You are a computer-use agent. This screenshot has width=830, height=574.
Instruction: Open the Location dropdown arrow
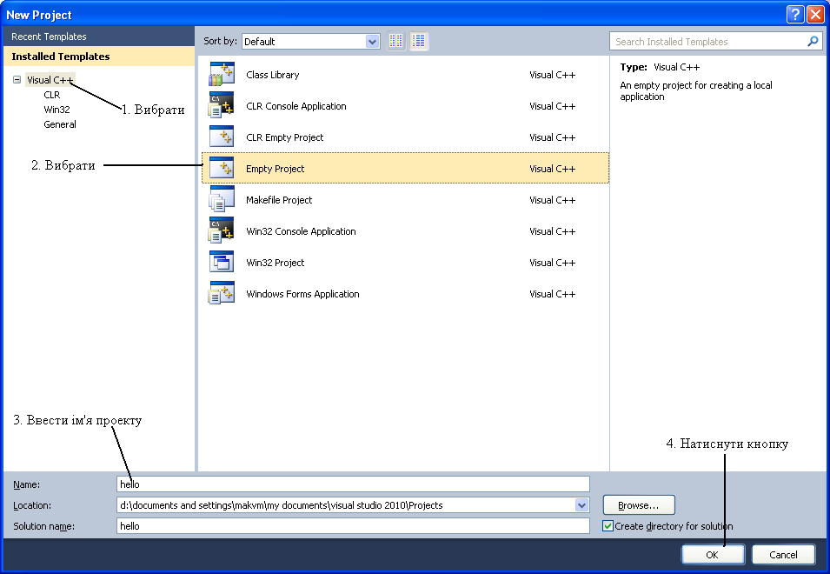581,505
